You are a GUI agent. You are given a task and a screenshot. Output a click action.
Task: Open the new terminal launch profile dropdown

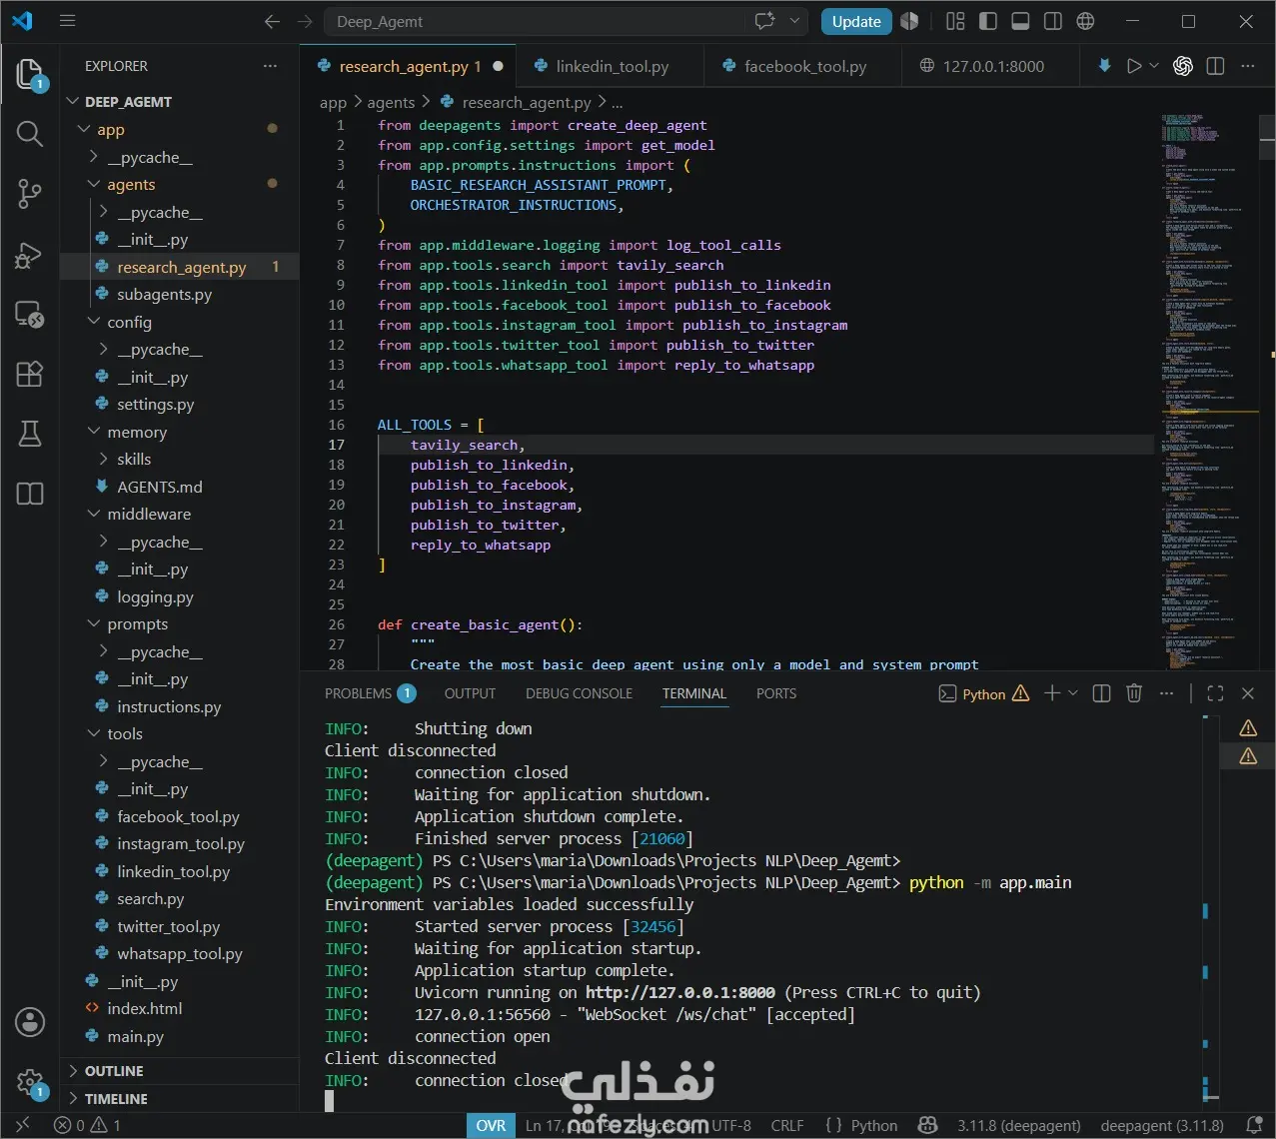(x=1073, y=692)
